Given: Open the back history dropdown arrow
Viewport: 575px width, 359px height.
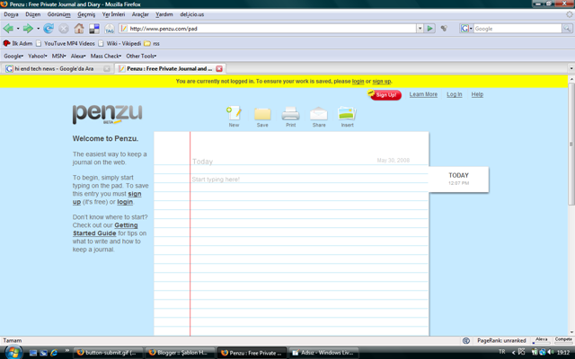Looking at the screenshot, I should [18, 28].
